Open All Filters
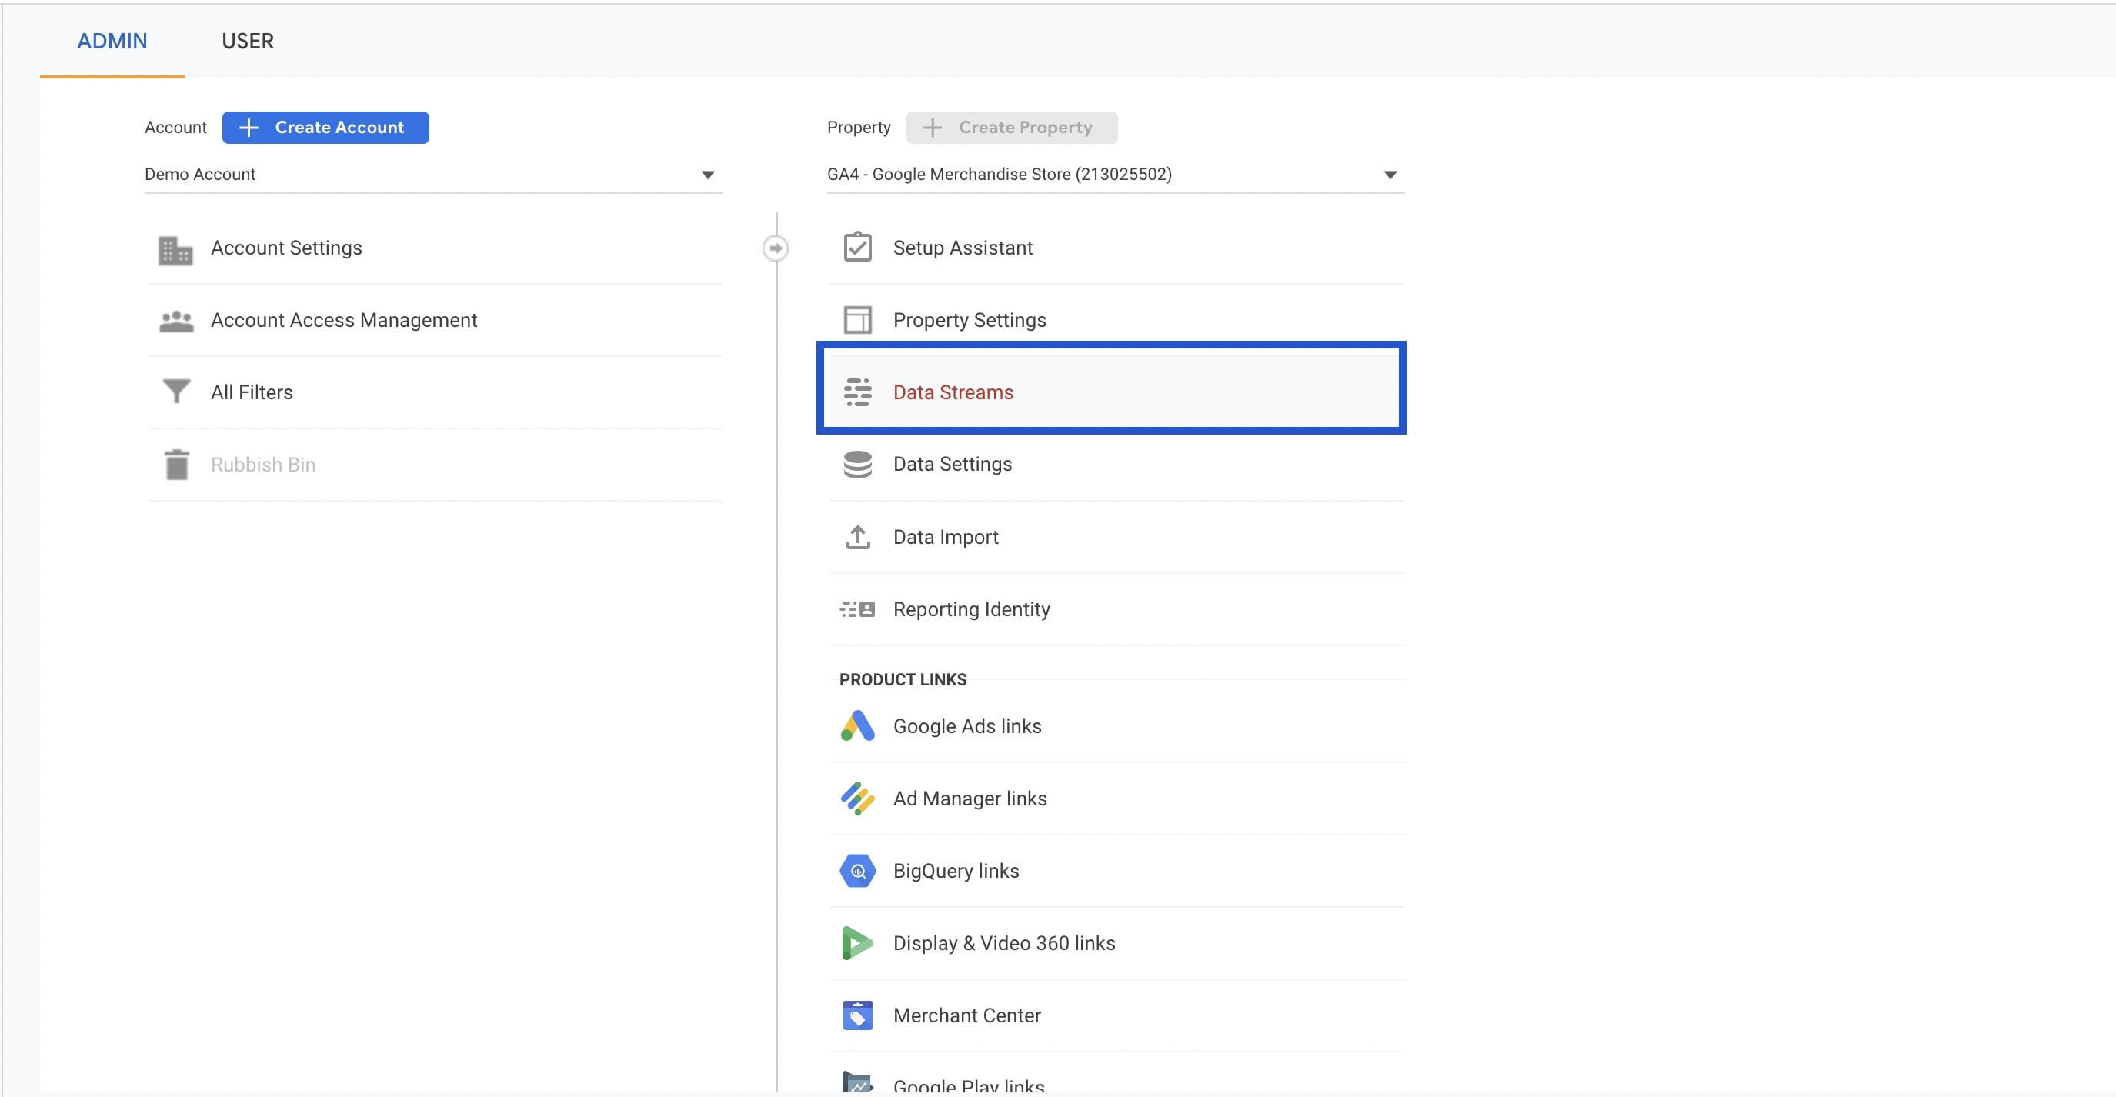 pos(435,392)
